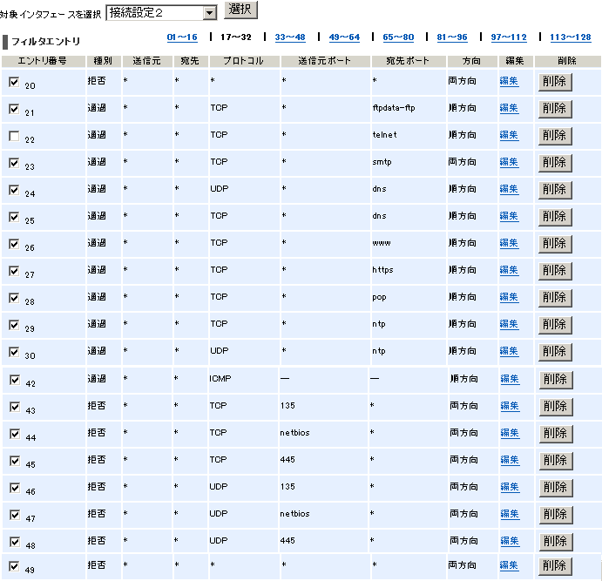This screenshot has width=602, height=581.
Task: Switch to entries 113～128 page
Action: click(571, 37)
